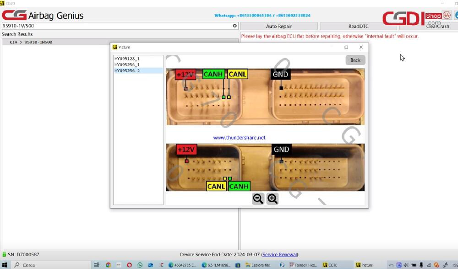Image resolution: width=458 pixels, height=269 pixels.
Task: Switch to the 6.5 LM1696 Edge window
Action: tap(216, 265)
